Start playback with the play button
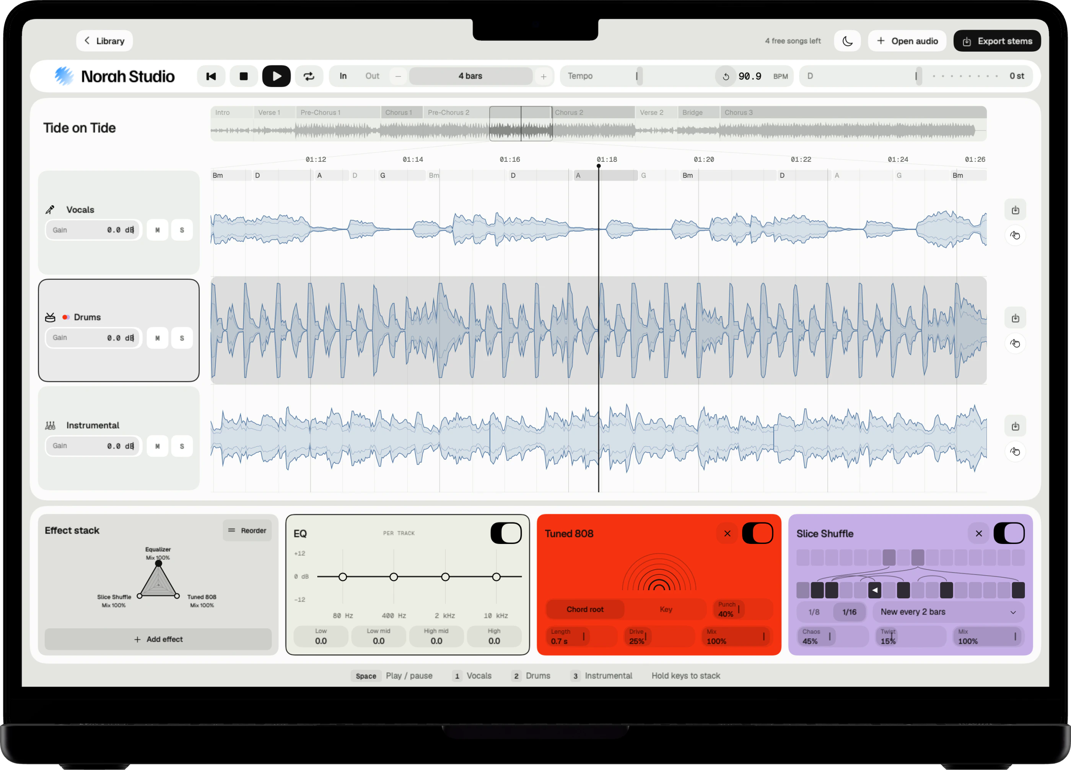The width and height of the screenshot is (1071, 770). [276, 76]
